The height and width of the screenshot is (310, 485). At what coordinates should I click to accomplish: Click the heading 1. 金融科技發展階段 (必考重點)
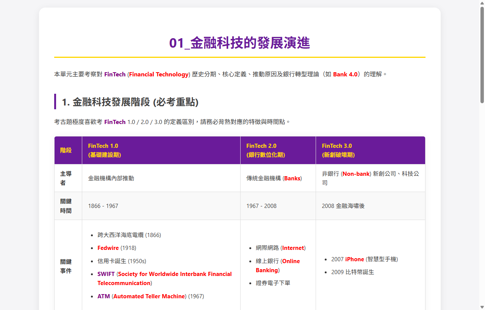pos(130,102)
